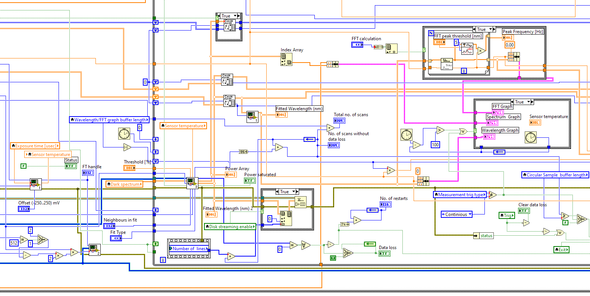The image size is (590, 296).
Task: Select the multiply node right of Power Array
Action: (390, 171)
